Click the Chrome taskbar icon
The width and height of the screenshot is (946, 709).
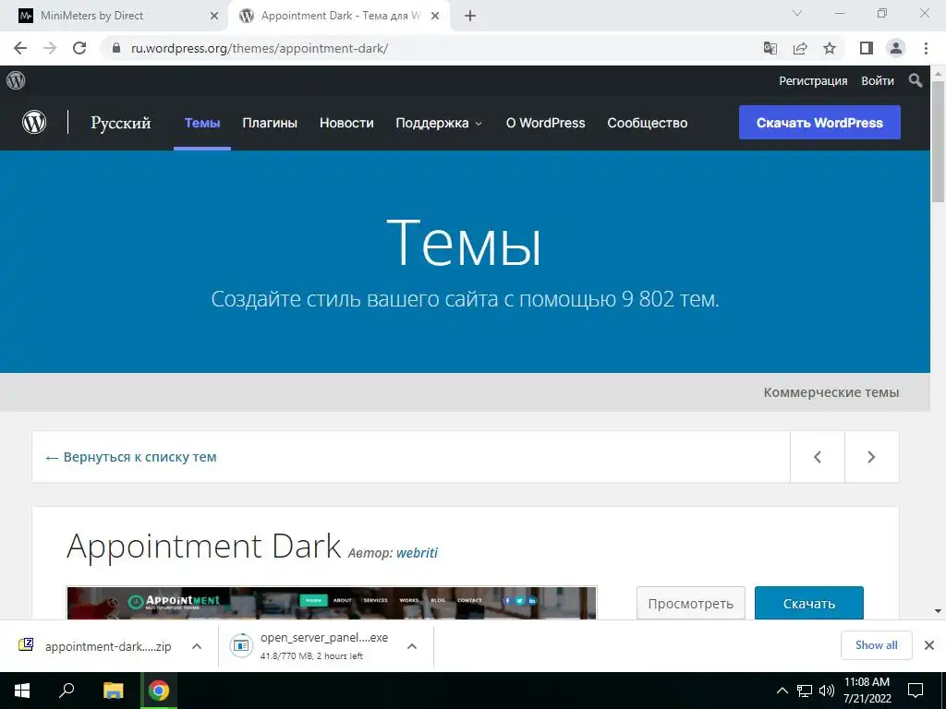click(x=159, y=691)
